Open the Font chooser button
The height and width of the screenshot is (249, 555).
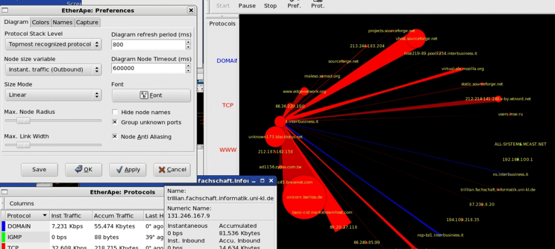click(152, 95)
